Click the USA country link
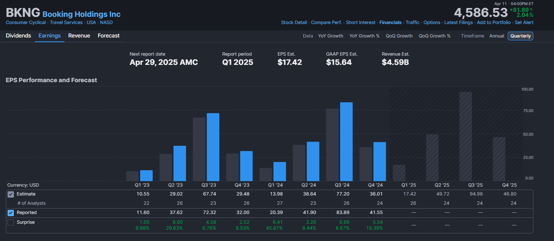 pyautogui.click(x=91, y=22)
